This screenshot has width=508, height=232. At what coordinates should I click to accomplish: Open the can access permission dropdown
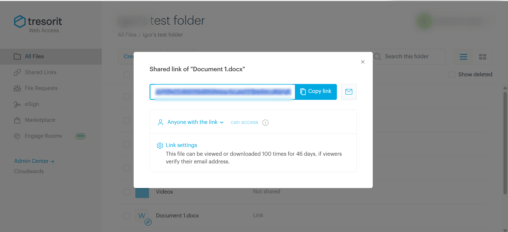pyautogui.click(x=244, y=122)
